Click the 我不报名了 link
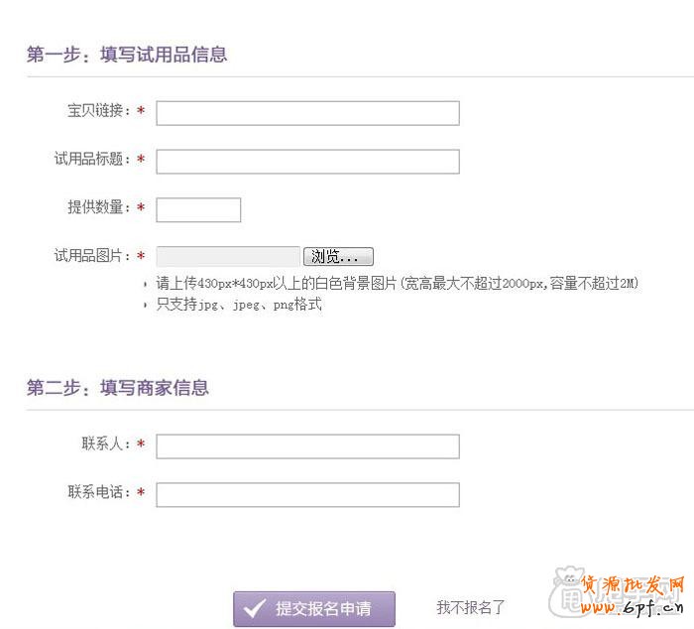The image size is (694, 629). (x=471, y=607)
